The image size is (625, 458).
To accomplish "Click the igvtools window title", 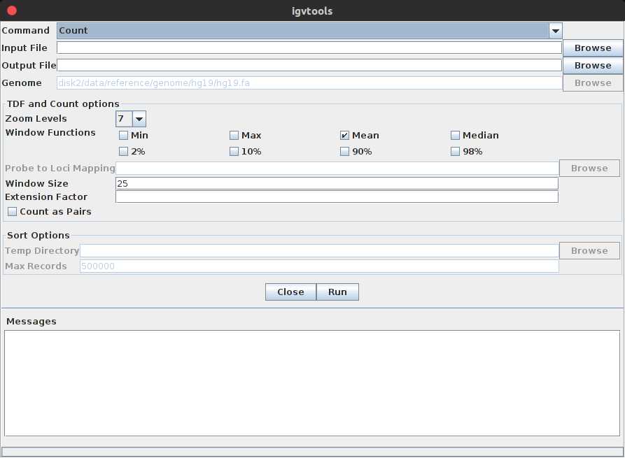I will [312, 11].
